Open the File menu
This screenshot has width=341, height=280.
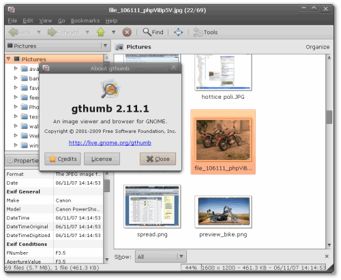coord(12,20)
